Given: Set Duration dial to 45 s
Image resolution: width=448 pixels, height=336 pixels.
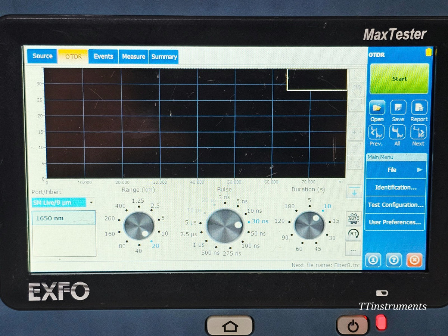Looking at the screenshot, I should click(x=318, y=249).
